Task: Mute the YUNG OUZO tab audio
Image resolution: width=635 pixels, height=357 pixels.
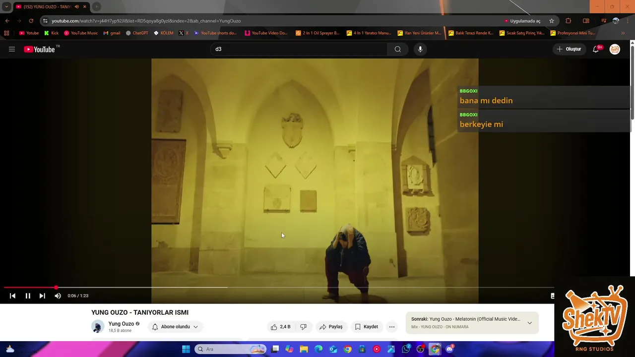Action: (x=76, y=6)
